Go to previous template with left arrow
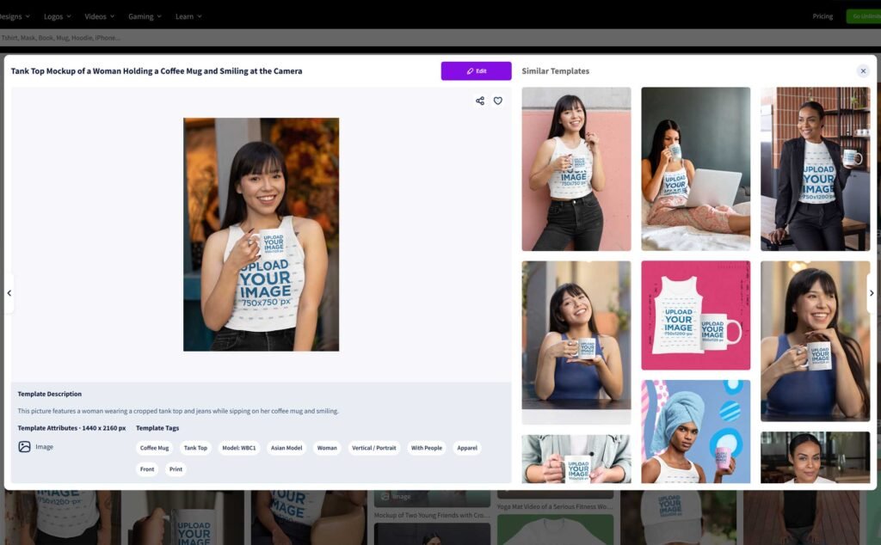This screenshot has height=545, width=881. click(x=9, y=293)
